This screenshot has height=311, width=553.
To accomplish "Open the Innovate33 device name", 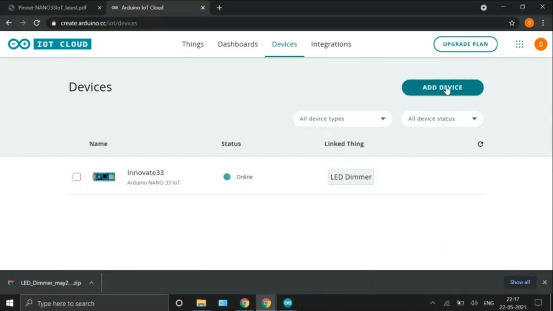I will (146, 173).
